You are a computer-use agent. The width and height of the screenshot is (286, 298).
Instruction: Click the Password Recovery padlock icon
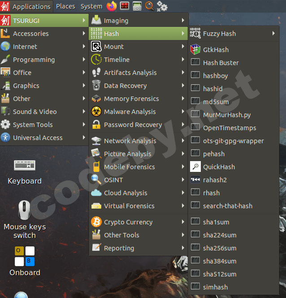click(x=96, y=124)
